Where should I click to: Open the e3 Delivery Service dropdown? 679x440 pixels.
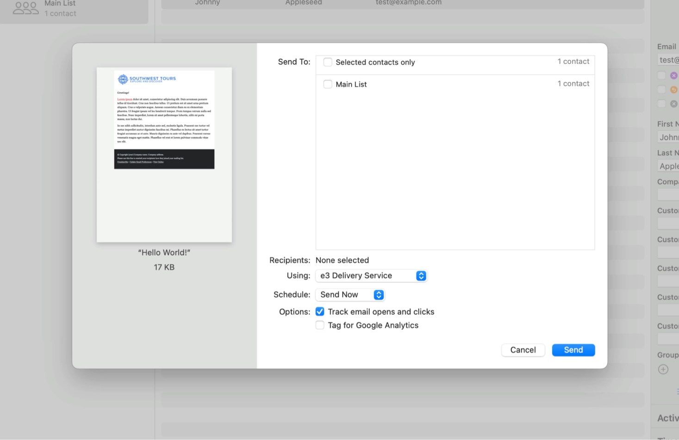coord(371,275)
